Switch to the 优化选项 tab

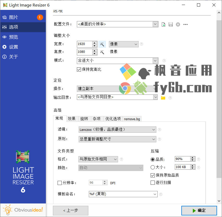[x=113, y=119]
